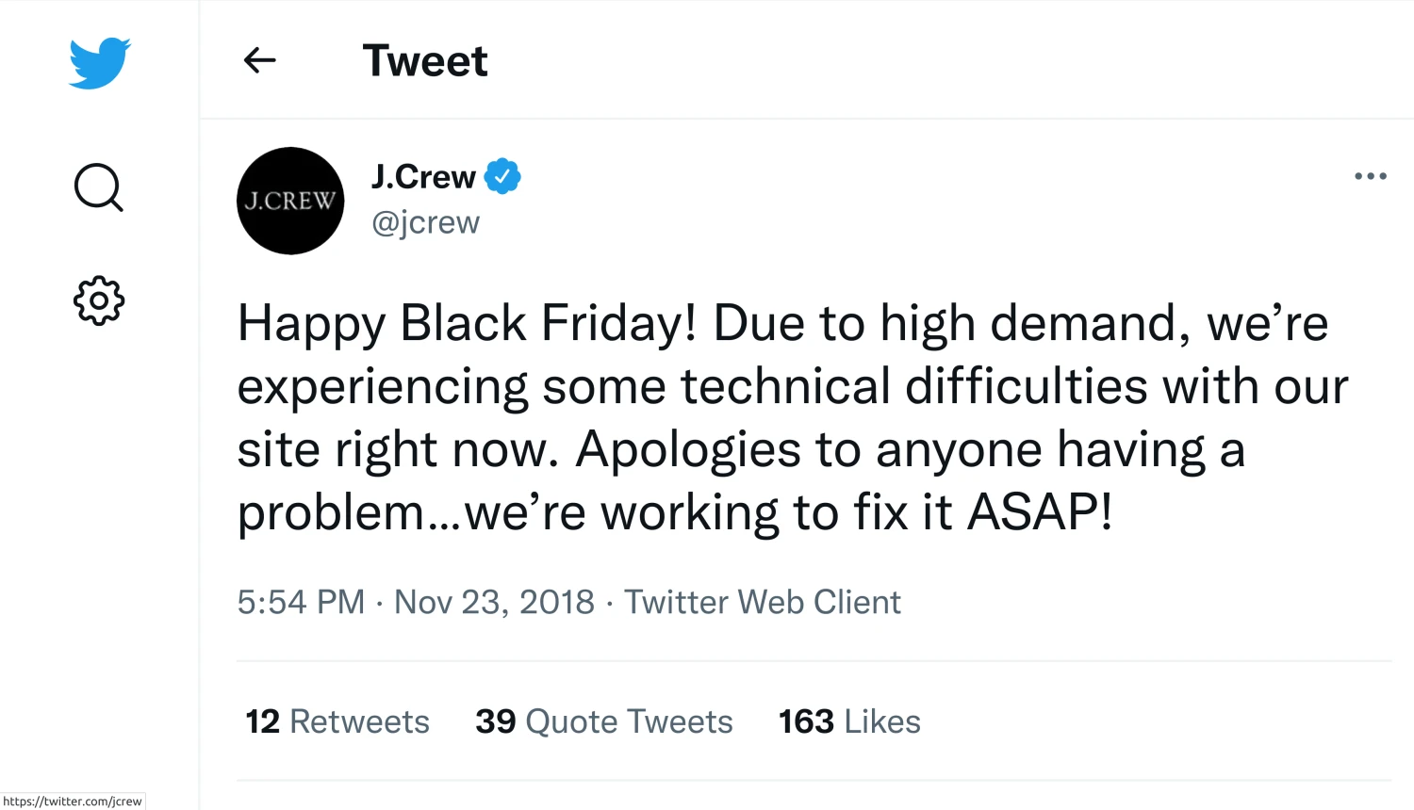Click the Nov 23, 2018 date

click(494, 602)
